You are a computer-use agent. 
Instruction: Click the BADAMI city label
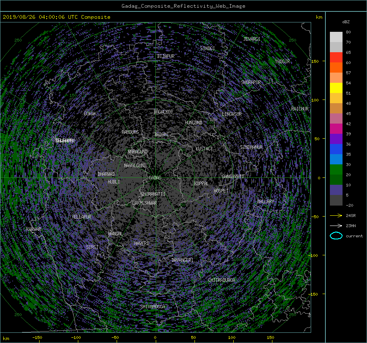tap(161, 135)
